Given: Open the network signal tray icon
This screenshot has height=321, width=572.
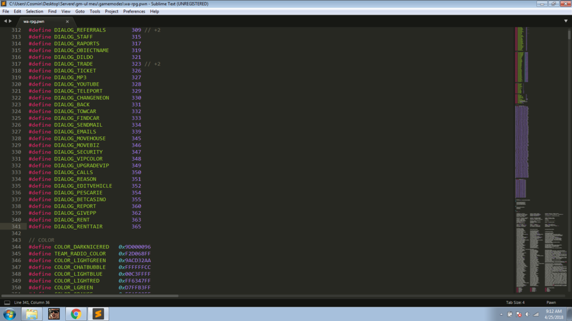Looking at the screenshot, I should click(536, 314).
